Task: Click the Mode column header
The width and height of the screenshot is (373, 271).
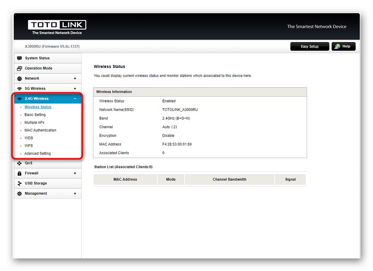Action: pos(171,179)
